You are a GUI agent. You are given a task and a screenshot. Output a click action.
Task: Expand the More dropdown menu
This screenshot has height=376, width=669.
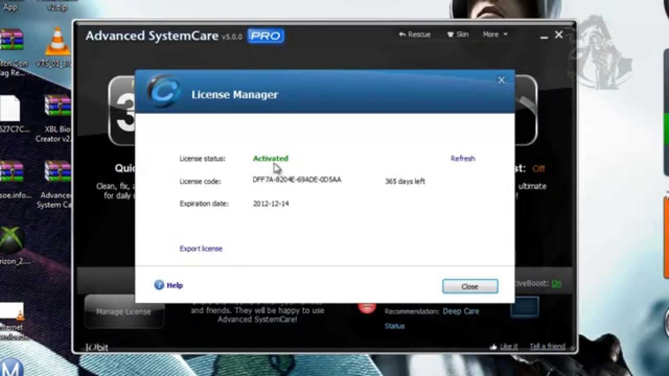coord(495,34)
